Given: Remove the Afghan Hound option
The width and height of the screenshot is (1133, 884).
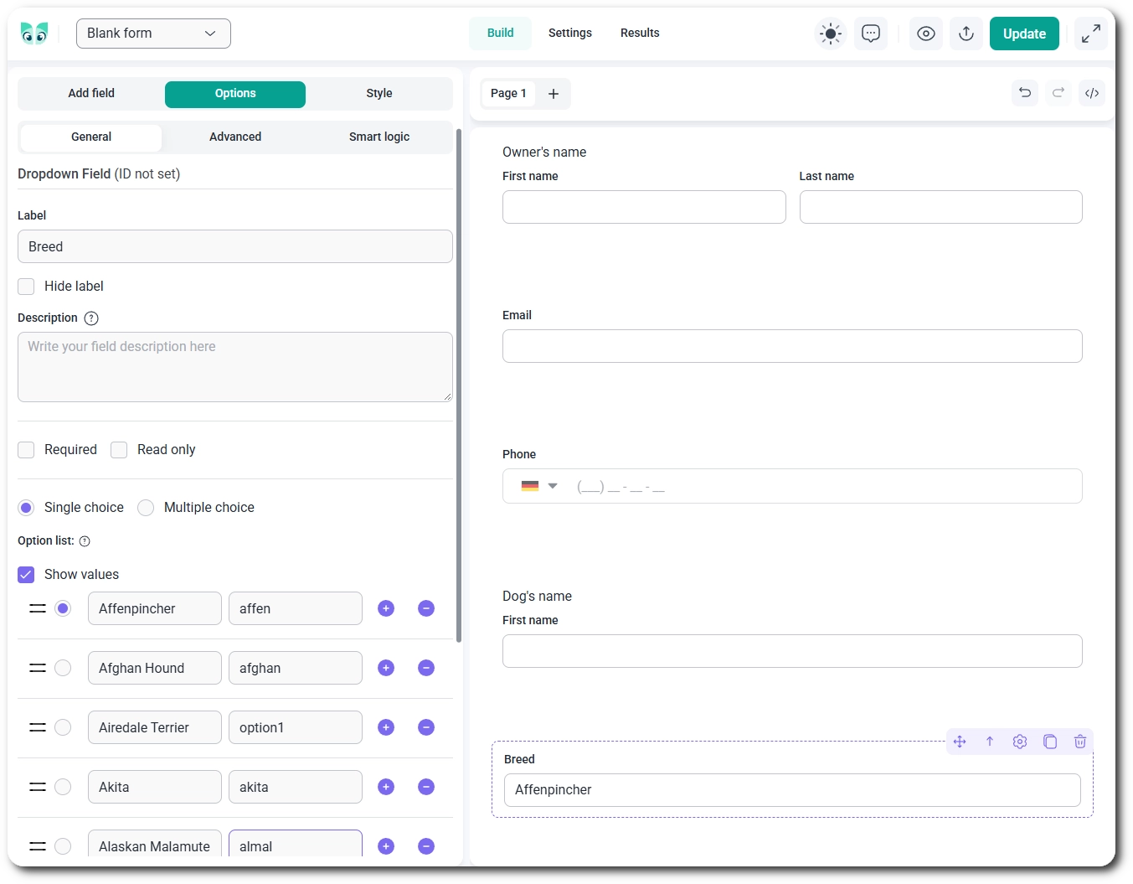Looking at the screenshot, I should (426, 668).
